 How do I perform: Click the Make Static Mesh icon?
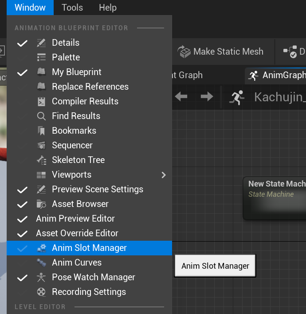(184, 52)
